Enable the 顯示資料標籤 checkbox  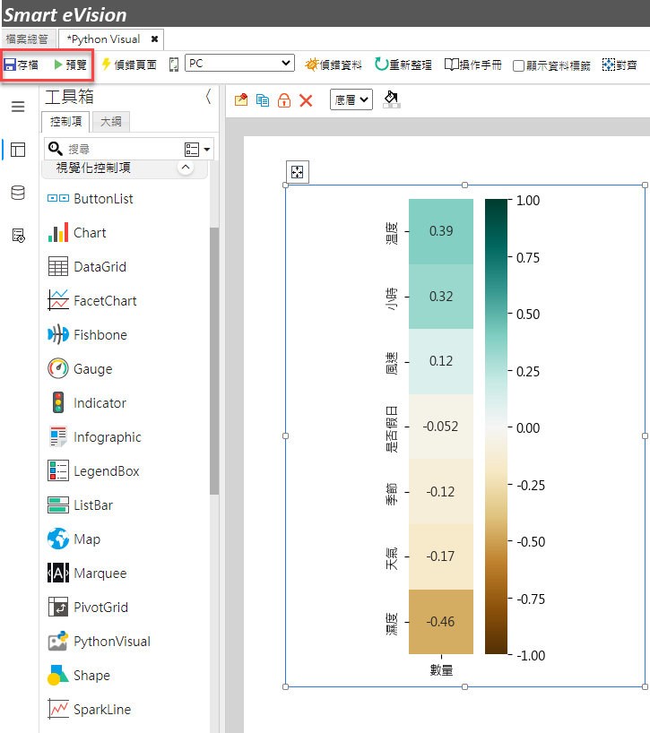pyautogui.click(x=518, y=65)
